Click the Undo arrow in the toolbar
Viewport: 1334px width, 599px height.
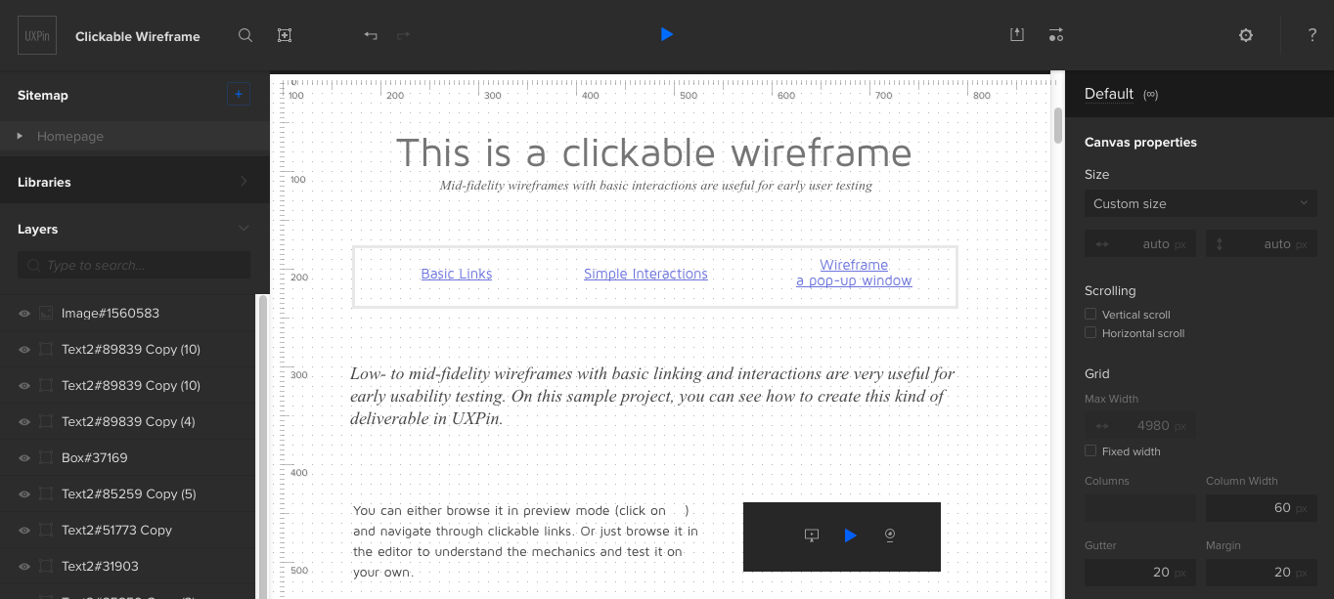click(x=371, y=34)
